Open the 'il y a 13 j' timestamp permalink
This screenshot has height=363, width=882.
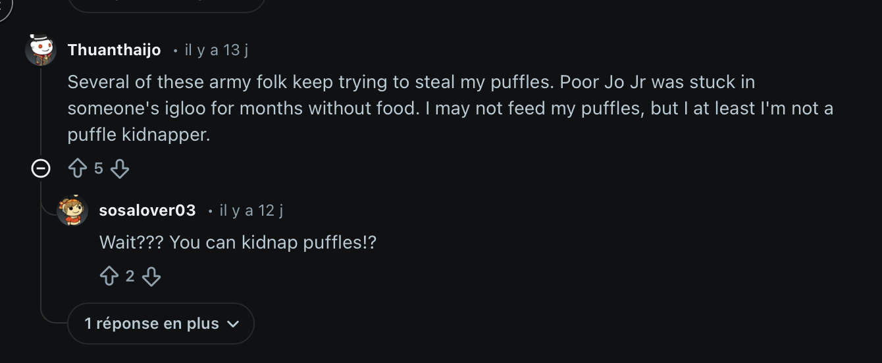click(217, 50)
